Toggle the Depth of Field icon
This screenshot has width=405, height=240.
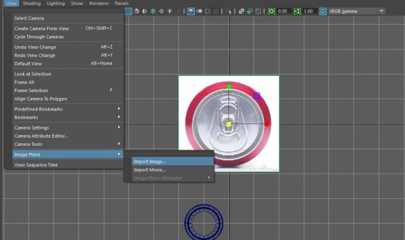click(216, 11)
